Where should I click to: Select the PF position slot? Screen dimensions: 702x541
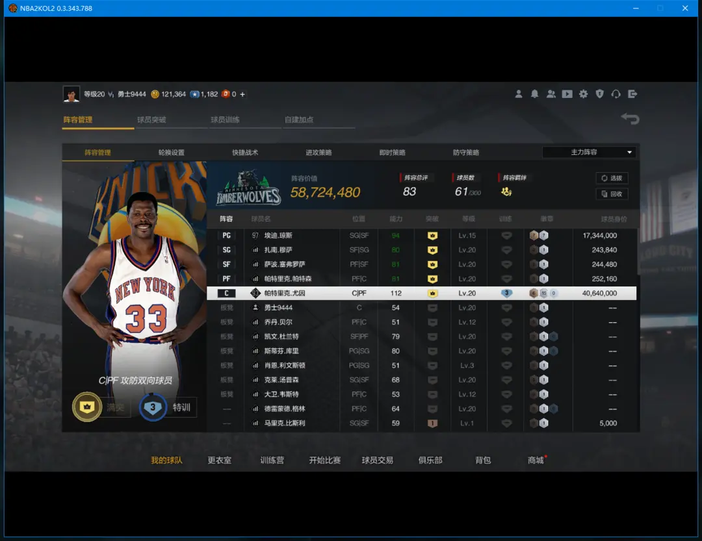227,279
